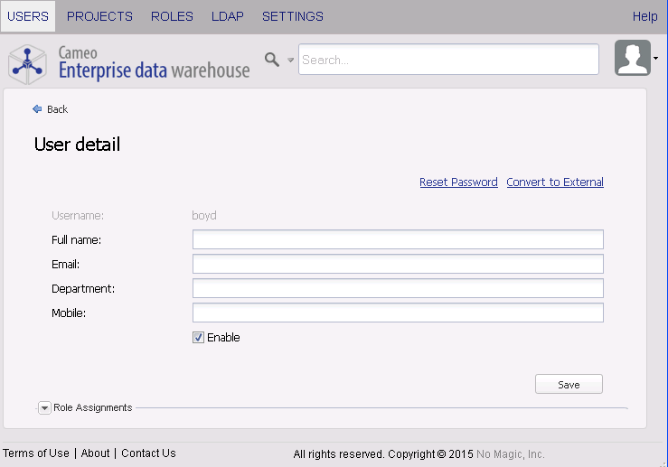Go to the LDAP tab
This screenshot has width=668, height=467.
[x=227, y=16]
